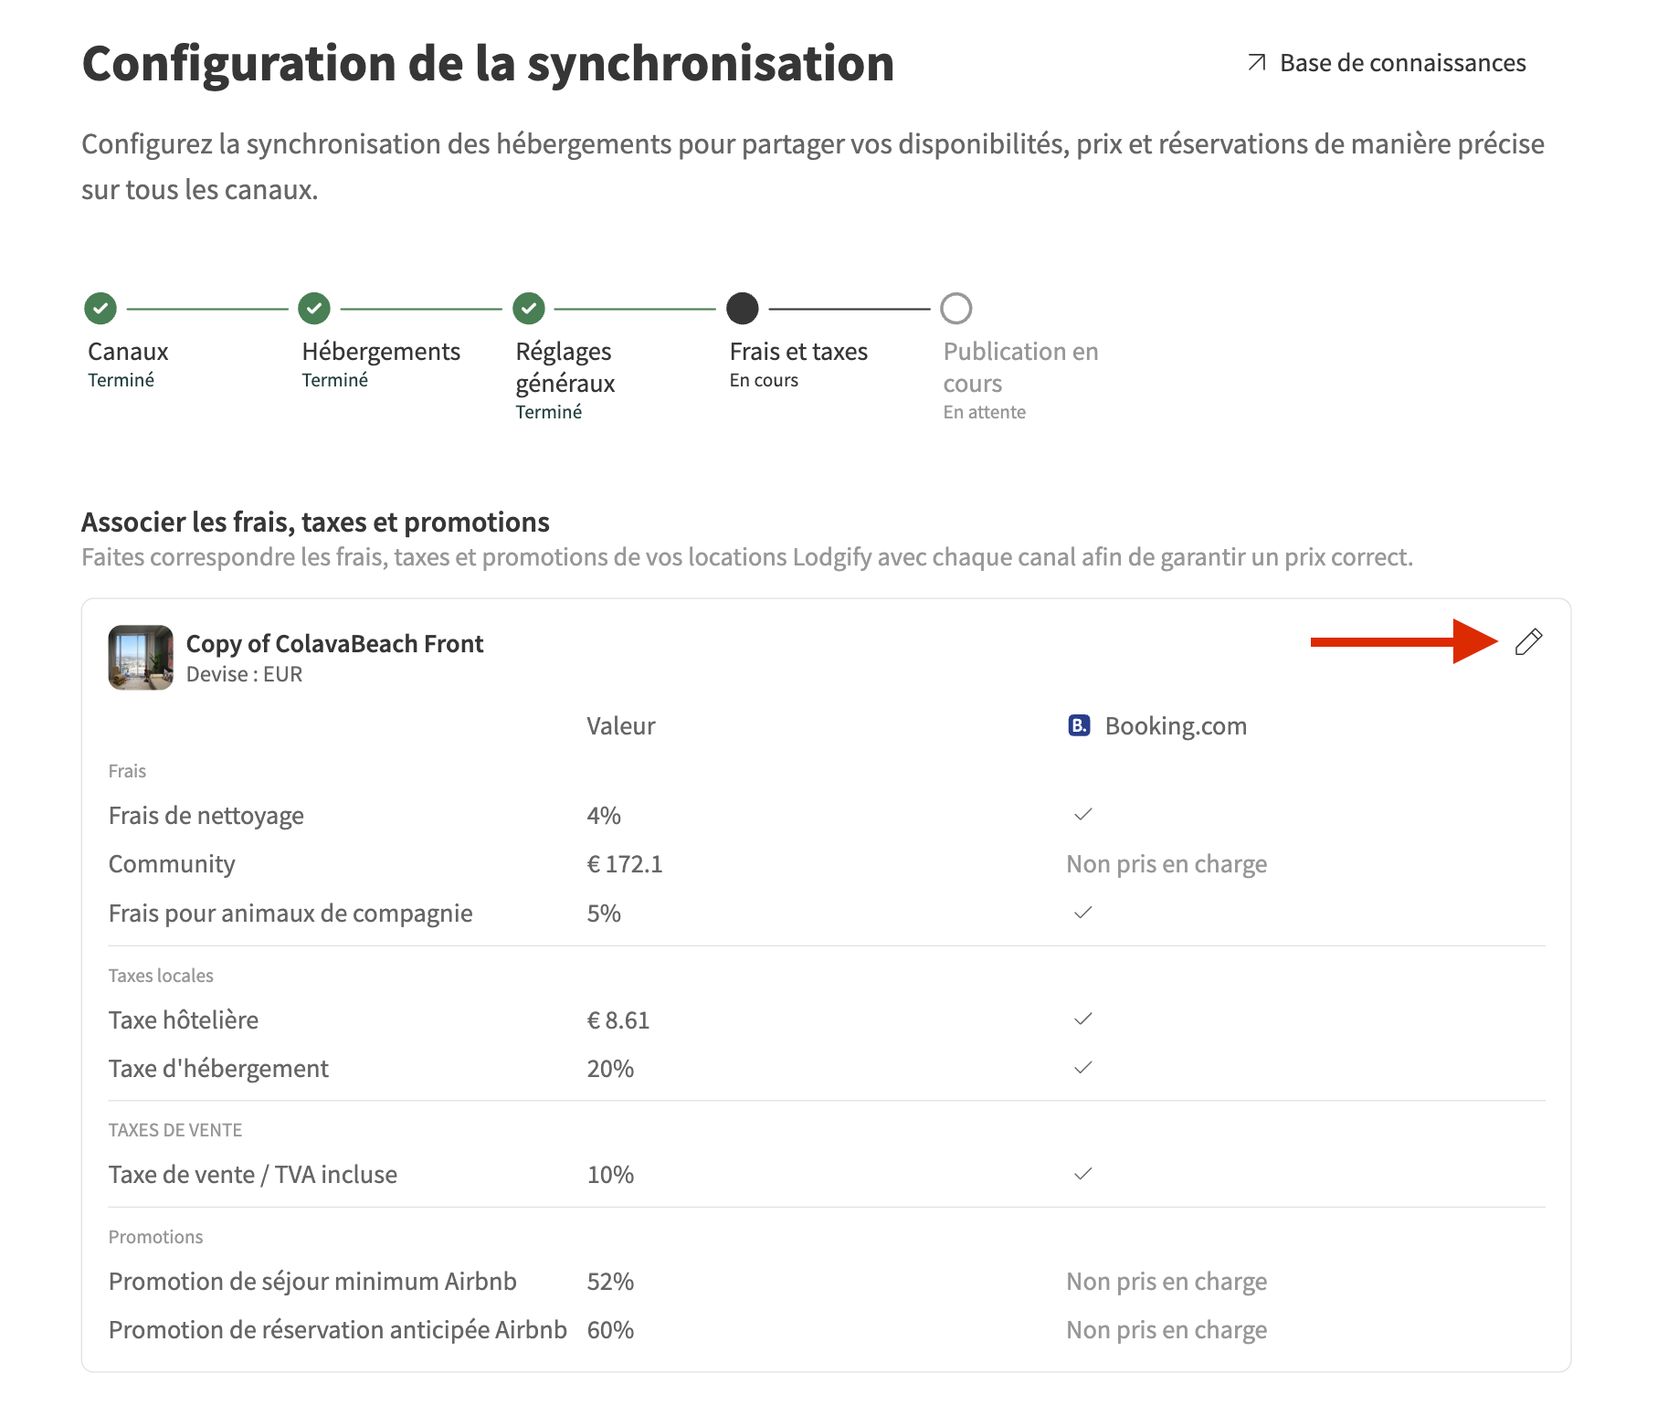The width and height of the screenshot is (1668, 1405).
Task: Click the Frais de nettoyage checkmark
Action: tap(1083, 814)
